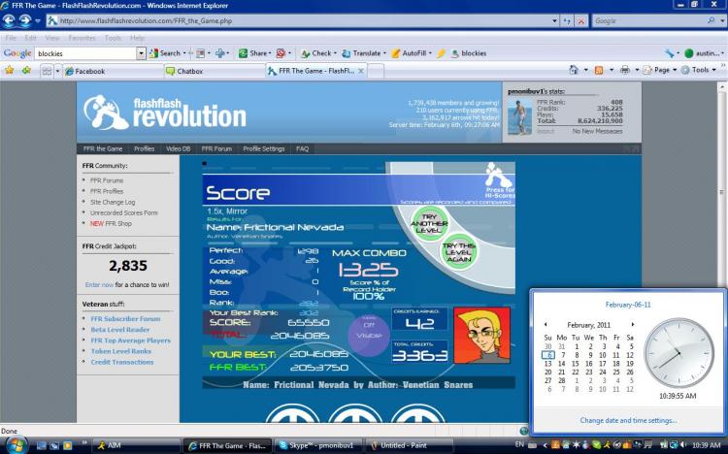The width and height of the screenshot is (728, 454).
Task: Open the Quick Tabs dropdown arrow
Action: 57,71
